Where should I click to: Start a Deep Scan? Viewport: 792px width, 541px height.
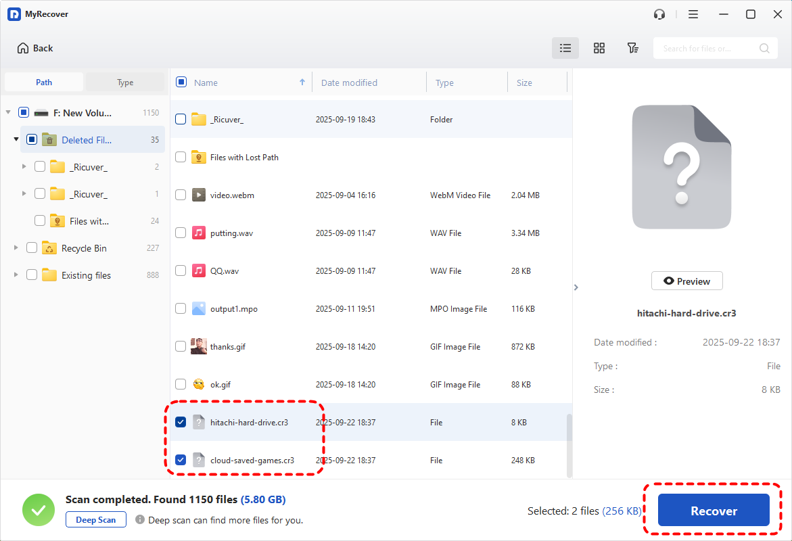pyautogui.click(x=95, y=520)
